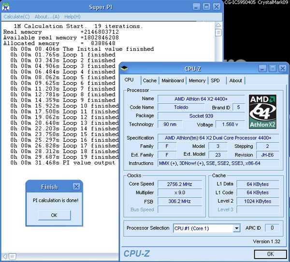The width and height of the screenshot is (290, 262).
Task: Click the Allocated memory value 8388648
Action: pos(103,43)
